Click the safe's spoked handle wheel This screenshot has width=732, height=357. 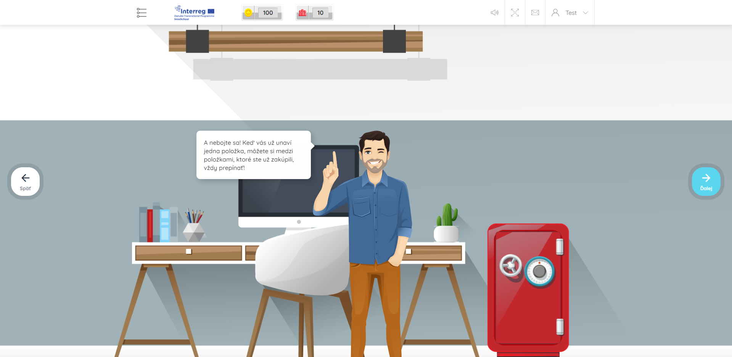tap(510, 265)
